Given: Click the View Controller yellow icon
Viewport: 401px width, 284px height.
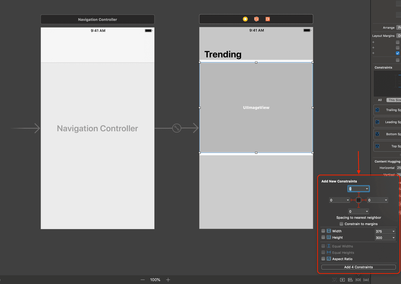Looking at the screenshot, I should 245,19.
